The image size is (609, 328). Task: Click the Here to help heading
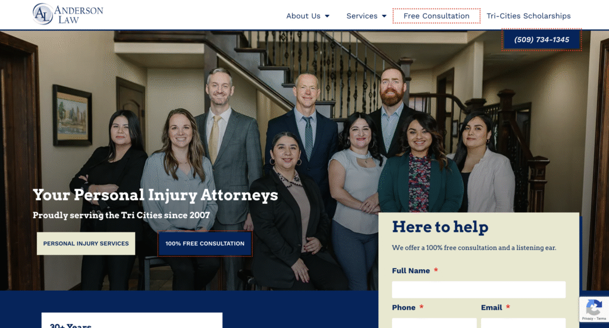pos(440,227)
